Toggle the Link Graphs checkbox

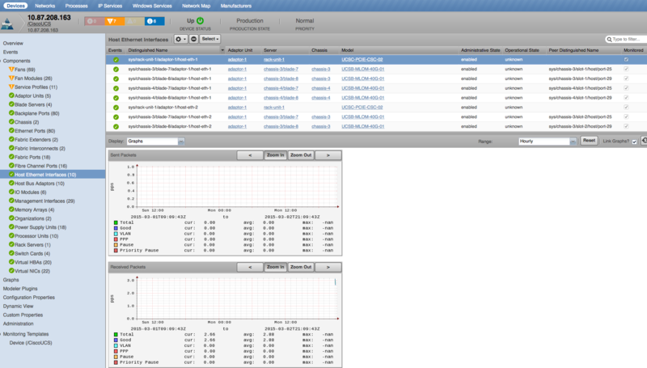[x=635, y=142]
